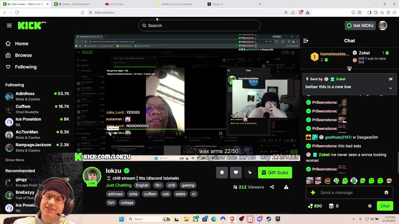Click the Gift Subs button
Image resolution: width=399 pixels, height=224 pixels.
(x=275, y=173)
